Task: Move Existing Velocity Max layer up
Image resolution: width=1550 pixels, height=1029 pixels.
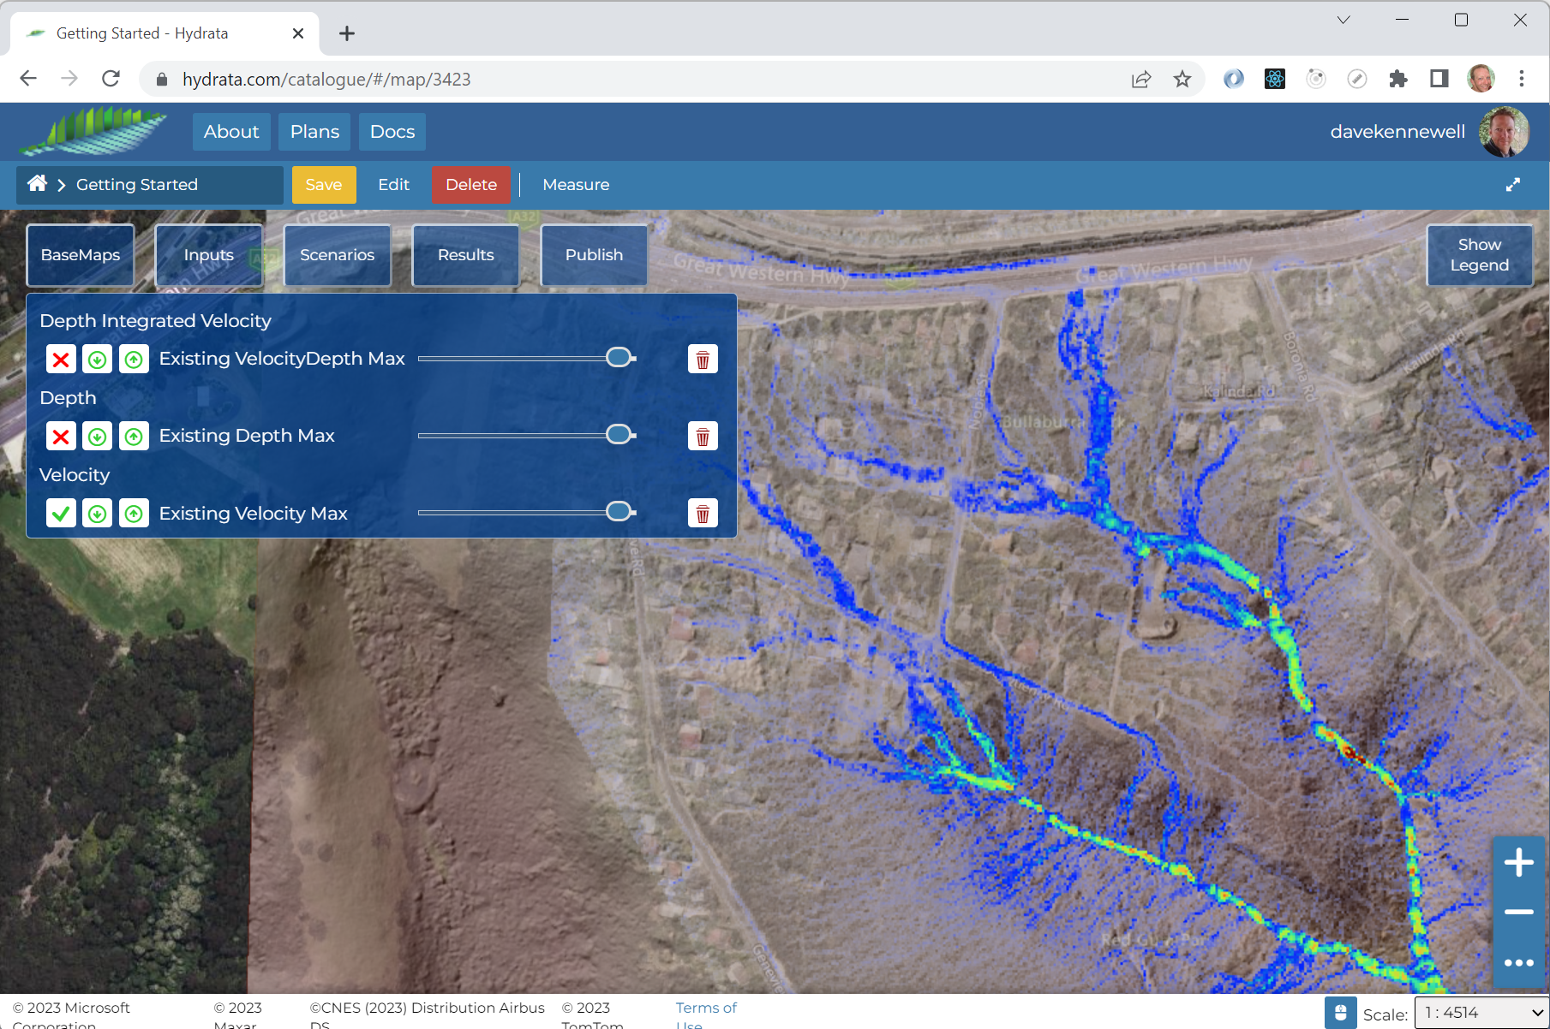Action: point(134,514)
